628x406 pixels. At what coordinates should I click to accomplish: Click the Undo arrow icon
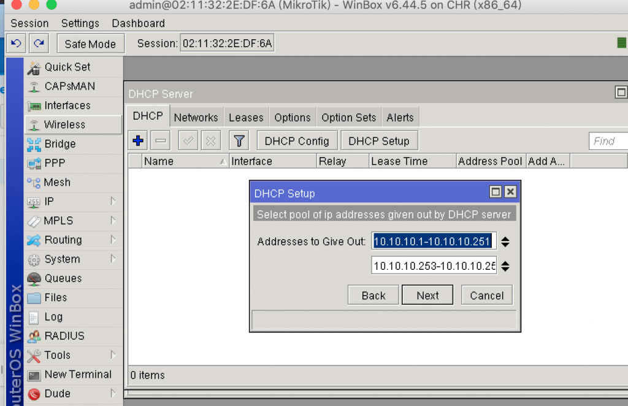tap(17, 44)
